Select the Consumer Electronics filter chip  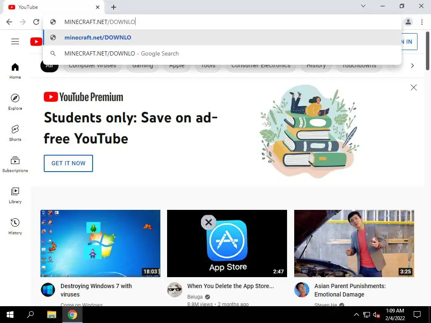point(261,67)
